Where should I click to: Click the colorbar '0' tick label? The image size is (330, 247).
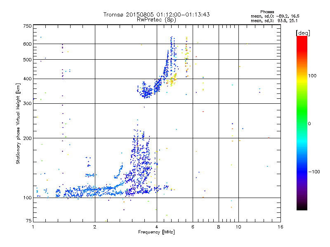tap(309, 124)
